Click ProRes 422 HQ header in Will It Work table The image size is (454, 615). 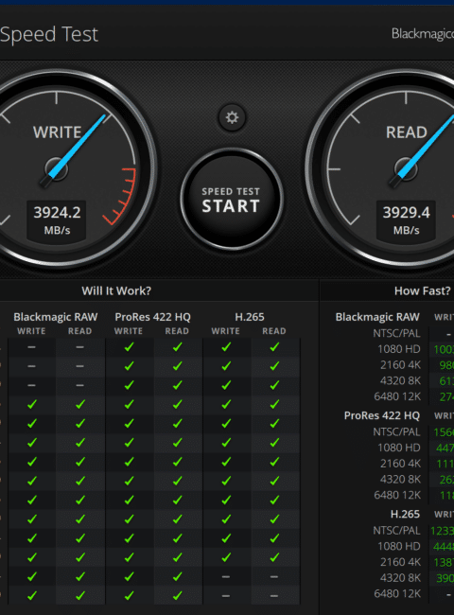(152, 317)
